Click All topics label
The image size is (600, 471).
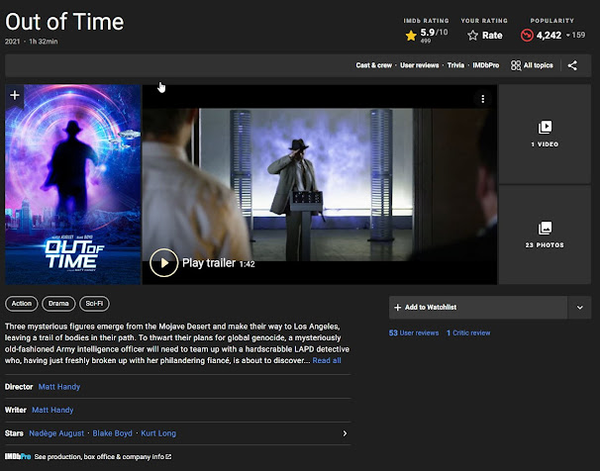(x=538, y=65)
